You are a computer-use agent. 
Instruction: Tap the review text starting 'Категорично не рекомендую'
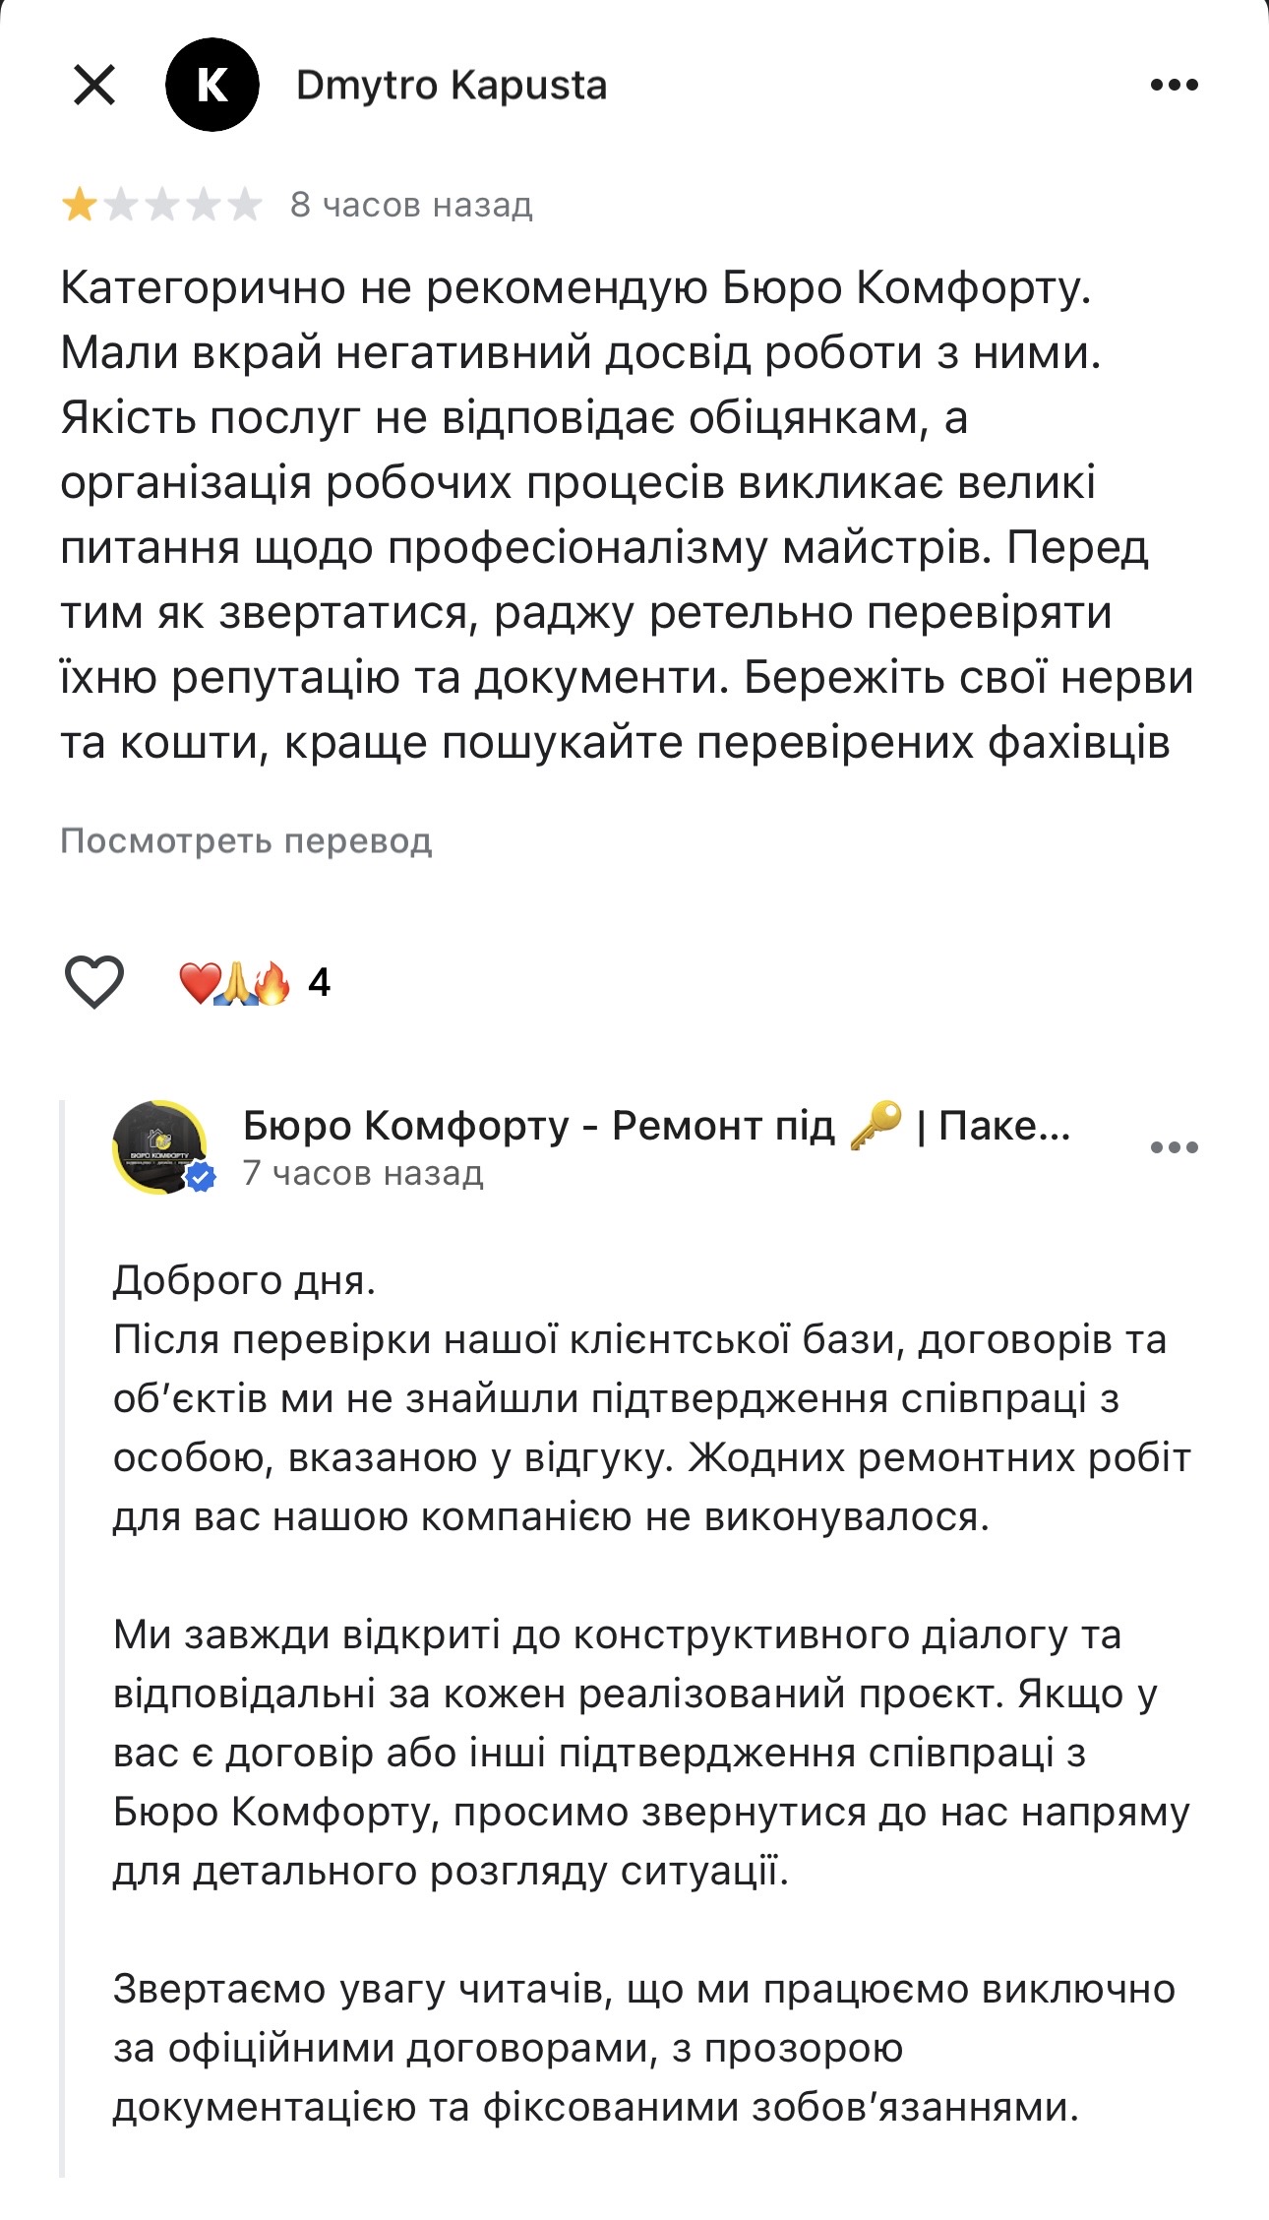pos(626,515)
